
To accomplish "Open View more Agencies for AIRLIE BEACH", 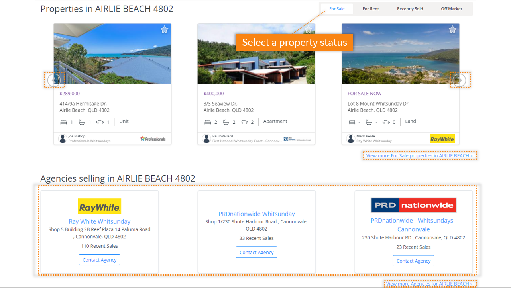I will [x=429, y=284].
